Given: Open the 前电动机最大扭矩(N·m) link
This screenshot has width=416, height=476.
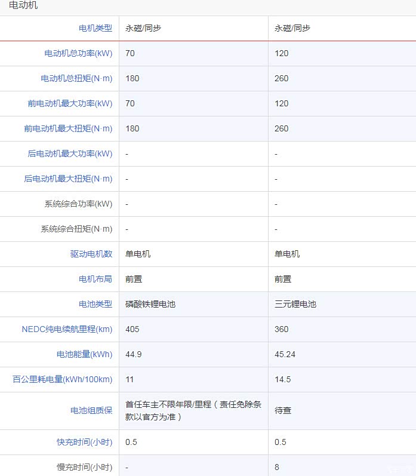Looking at the screenshot, I should [x=68, y=128].
